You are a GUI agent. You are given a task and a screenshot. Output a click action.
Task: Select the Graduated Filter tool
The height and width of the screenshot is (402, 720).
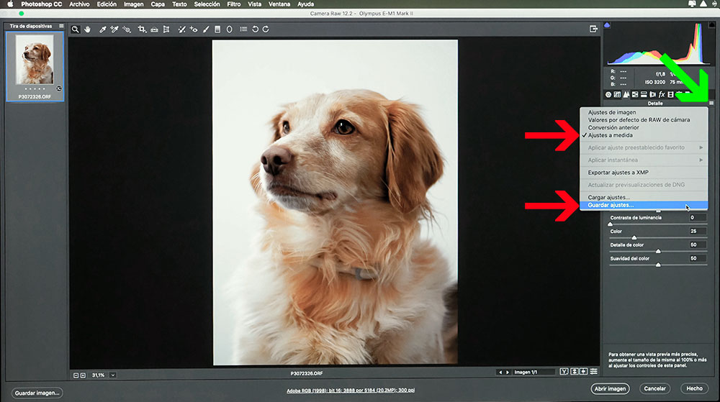(217, 29)
